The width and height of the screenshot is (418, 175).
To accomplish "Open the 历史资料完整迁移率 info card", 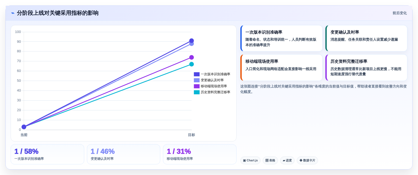I will click(366, 68).
